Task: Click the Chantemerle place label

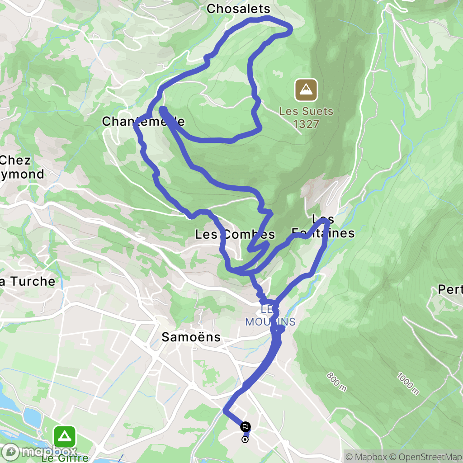Action: [x=143, y=121]
